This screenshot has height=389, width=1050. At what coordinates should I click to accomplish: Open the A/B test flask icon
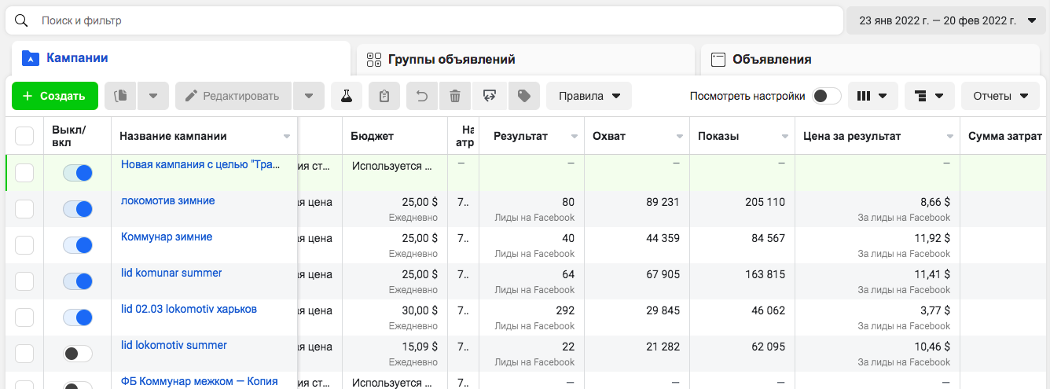pyautogui.click(x=346, y=96)
